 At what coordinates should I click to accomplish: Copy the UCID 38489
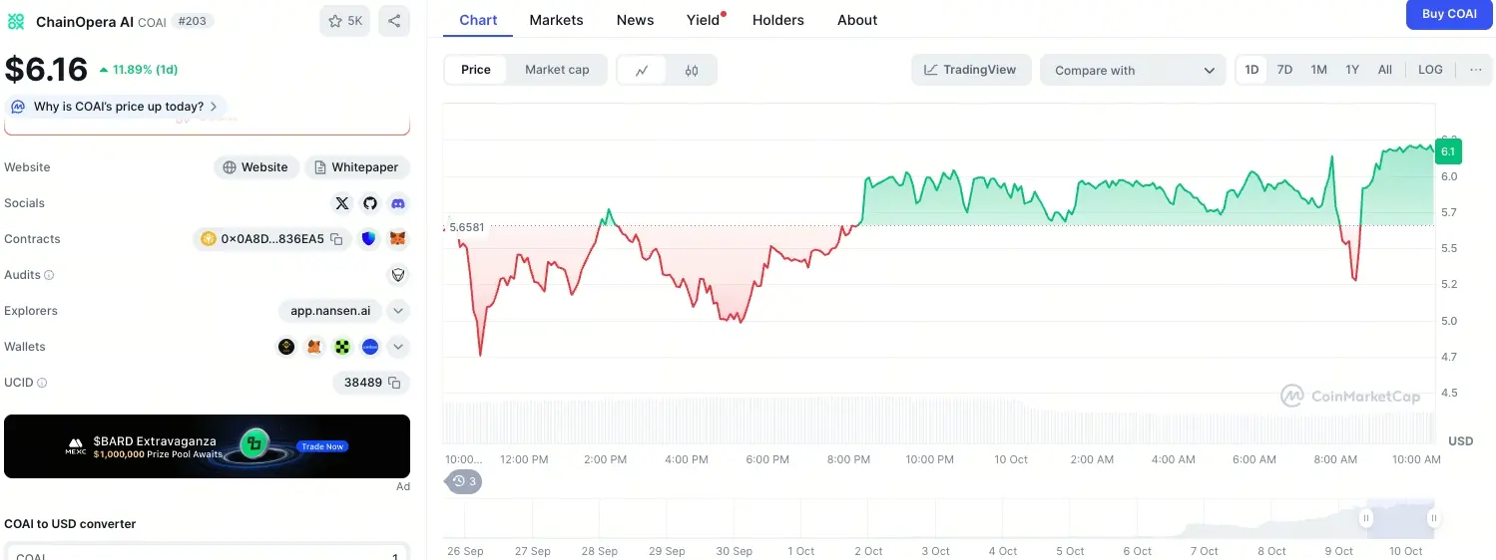click(394, 383)
